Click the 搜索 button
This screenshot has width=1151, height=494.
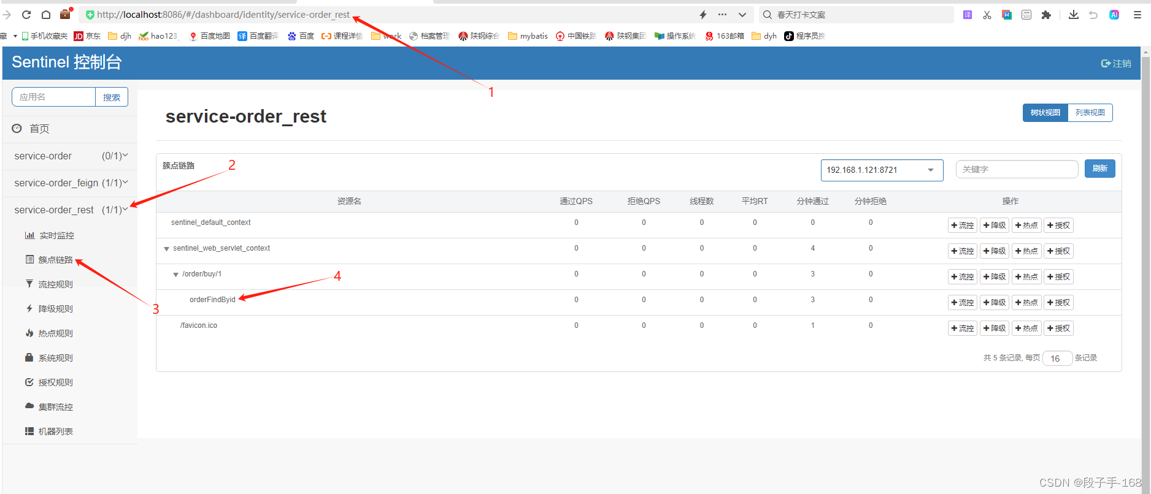pyautogui.click(x=112, y=97)
